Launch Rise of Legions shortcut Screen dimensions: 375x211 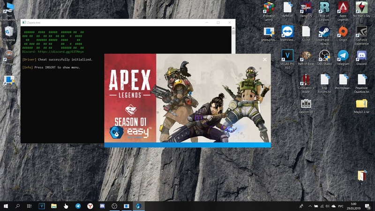[x=324, y=11]
